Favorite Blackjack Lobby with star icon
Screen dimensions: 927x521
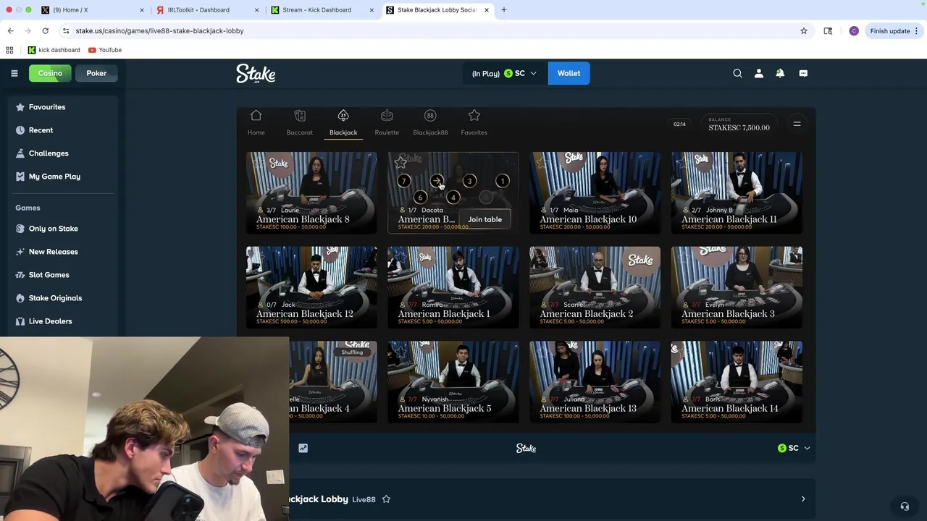[x=386, y=499]
